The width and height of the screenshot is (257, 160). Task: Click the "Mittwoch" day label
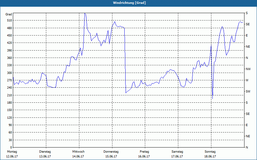point(78,152)
